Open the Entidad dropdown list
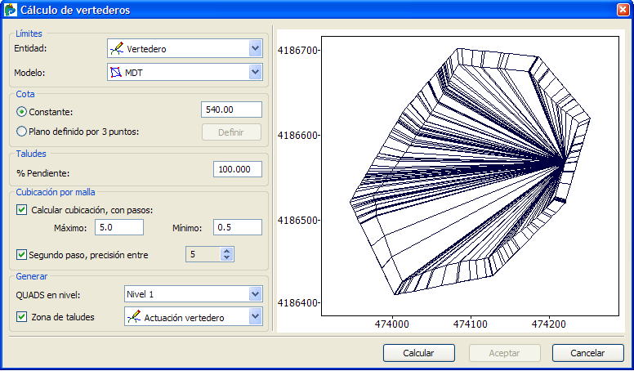Screen dimensions: 634x371 pyautogui.click(x=255, y=49)
